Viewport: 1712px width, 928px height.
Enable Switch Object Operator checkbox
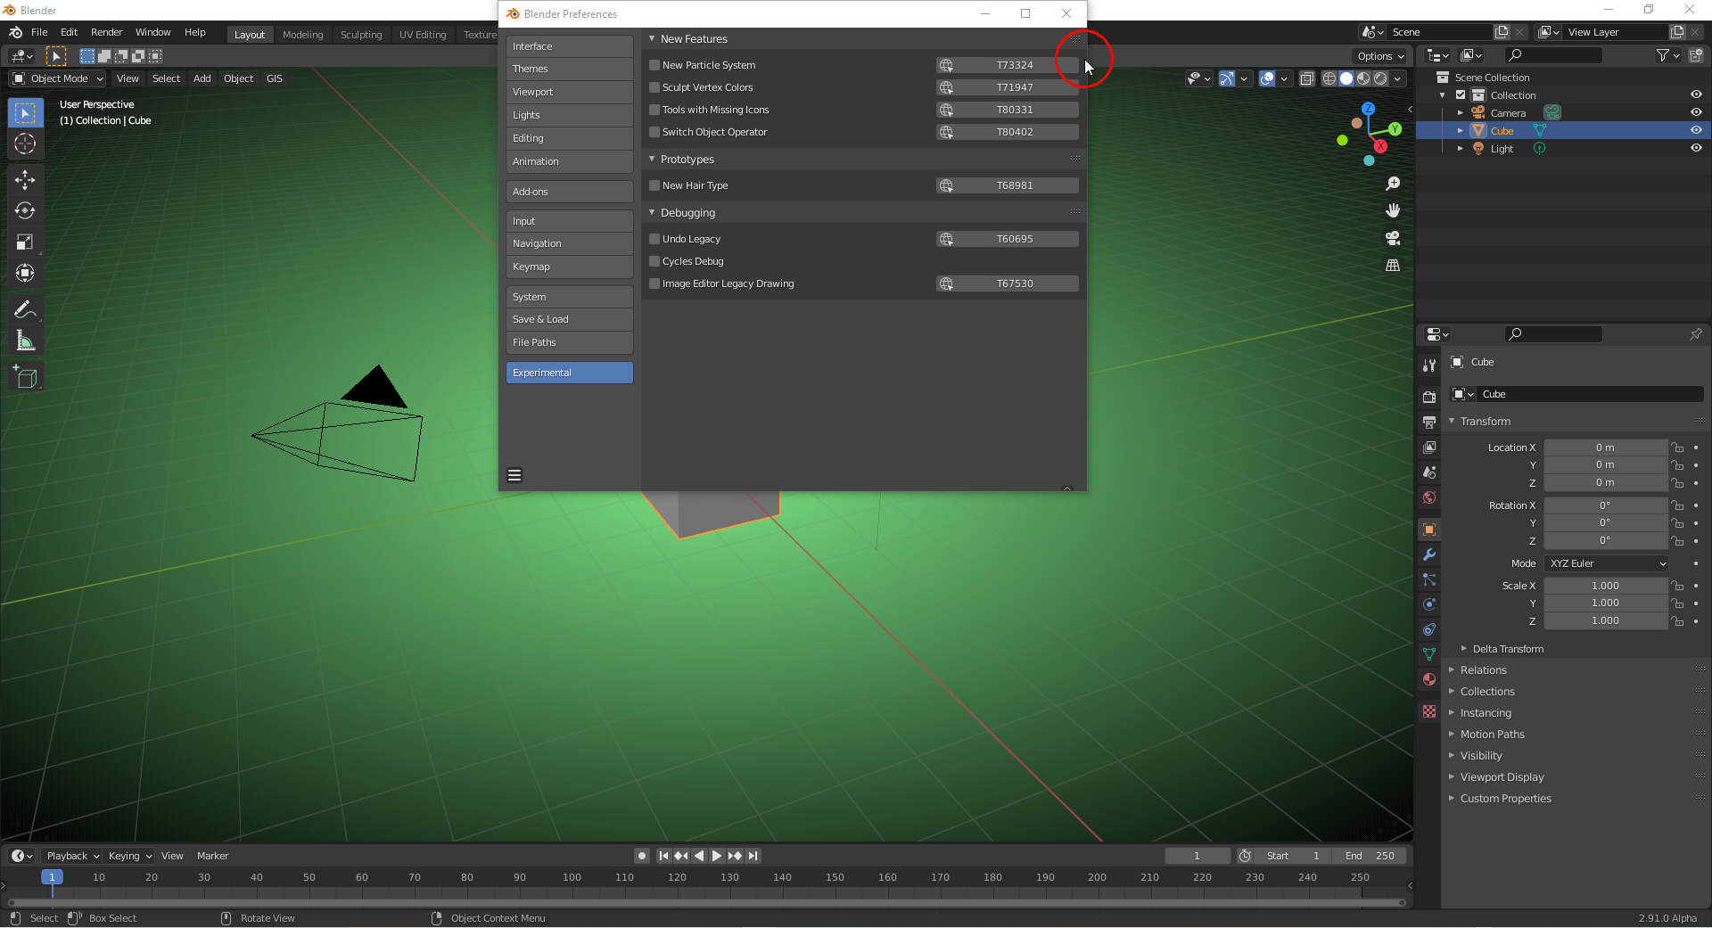pos(654,132)
